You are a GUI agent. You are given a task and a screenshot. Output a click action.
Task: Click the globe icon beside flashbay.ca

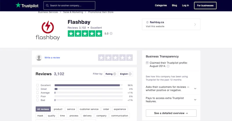coord(147,22)
